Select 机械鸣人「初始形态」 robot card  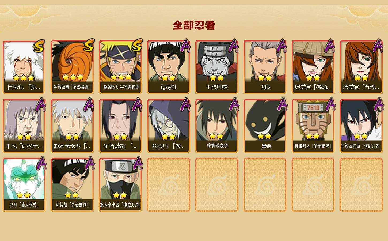point(313,126)
